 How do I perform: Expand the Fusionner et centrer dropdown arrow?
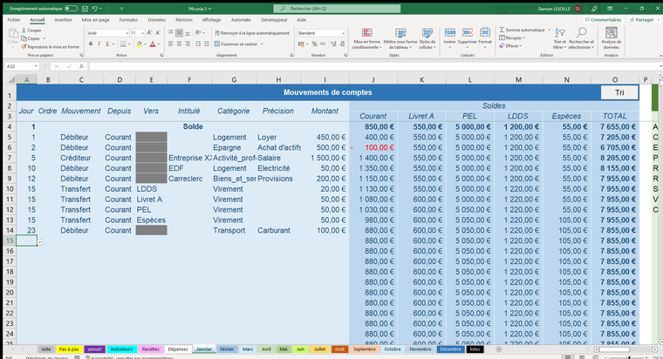pyautogui.click(x=260, y=44)
